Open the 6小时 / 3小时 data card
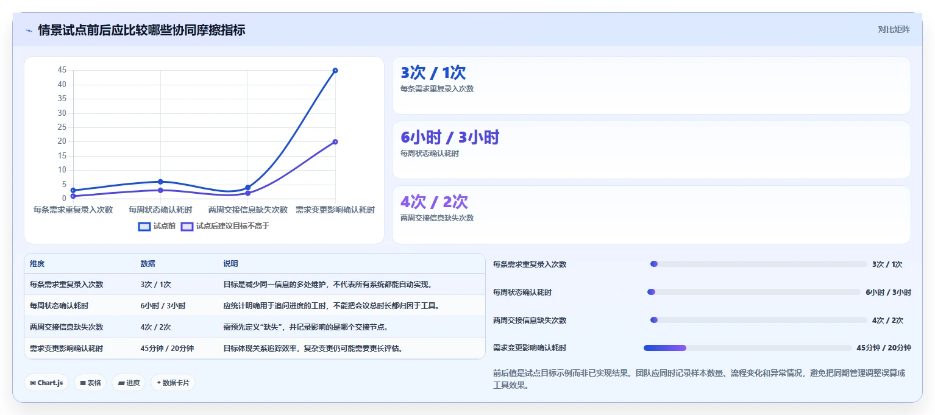This screenshot has height=415, width=935. click(651, 150)
